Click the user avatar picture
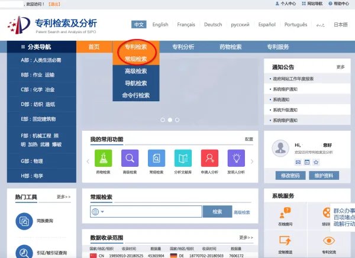This screenshot has height=258, width=355. pyautogui.click(x=280, y=148)
